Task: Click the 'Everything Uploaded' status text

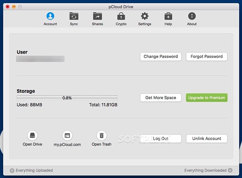Action: pyautogui.click(x=34, y=170)
